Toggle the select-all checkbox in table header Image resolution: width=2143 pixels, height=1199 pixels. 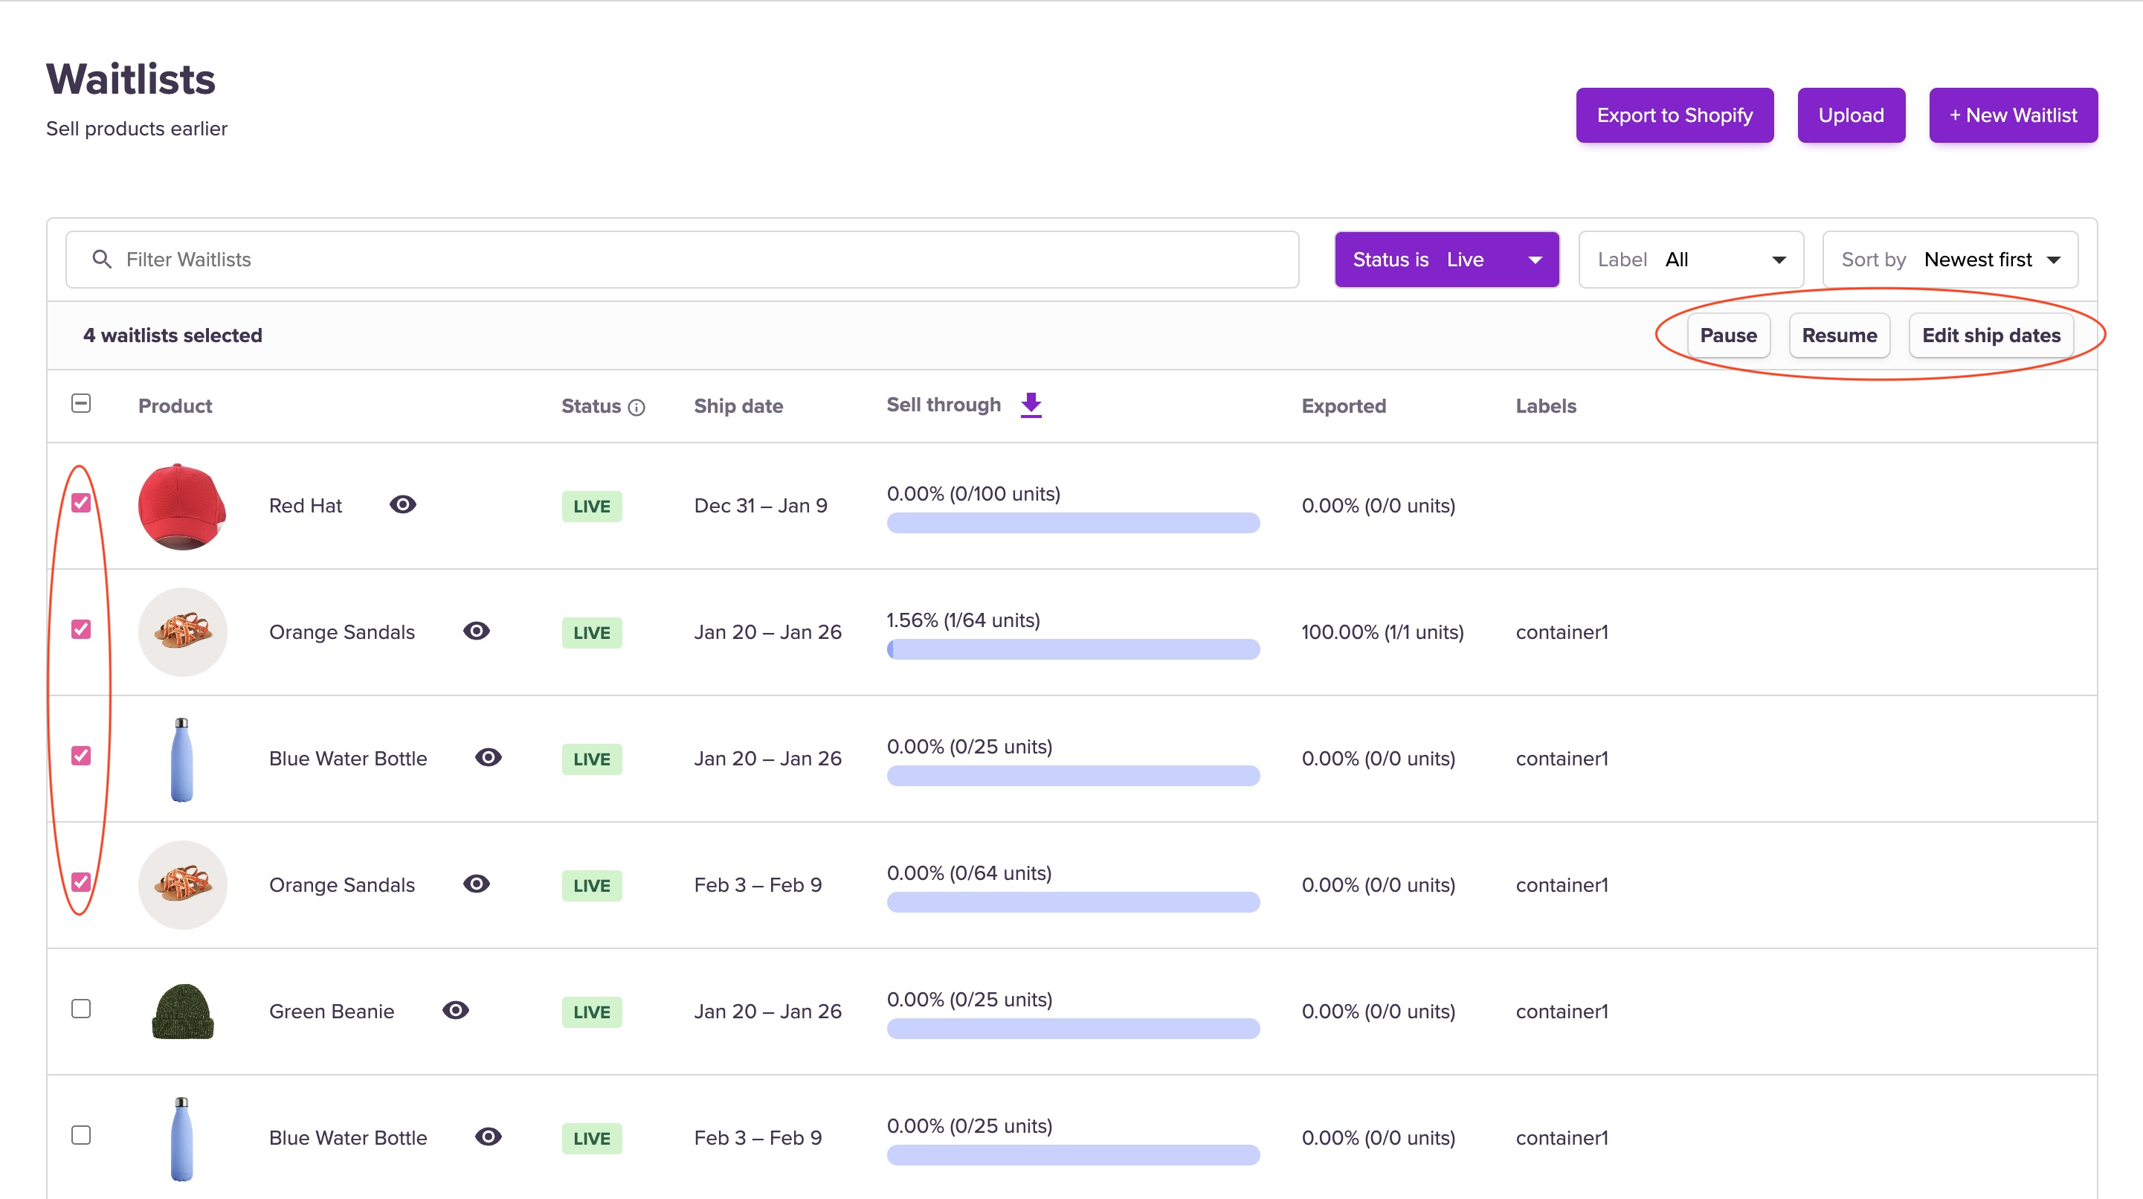[x=81, y=404]
